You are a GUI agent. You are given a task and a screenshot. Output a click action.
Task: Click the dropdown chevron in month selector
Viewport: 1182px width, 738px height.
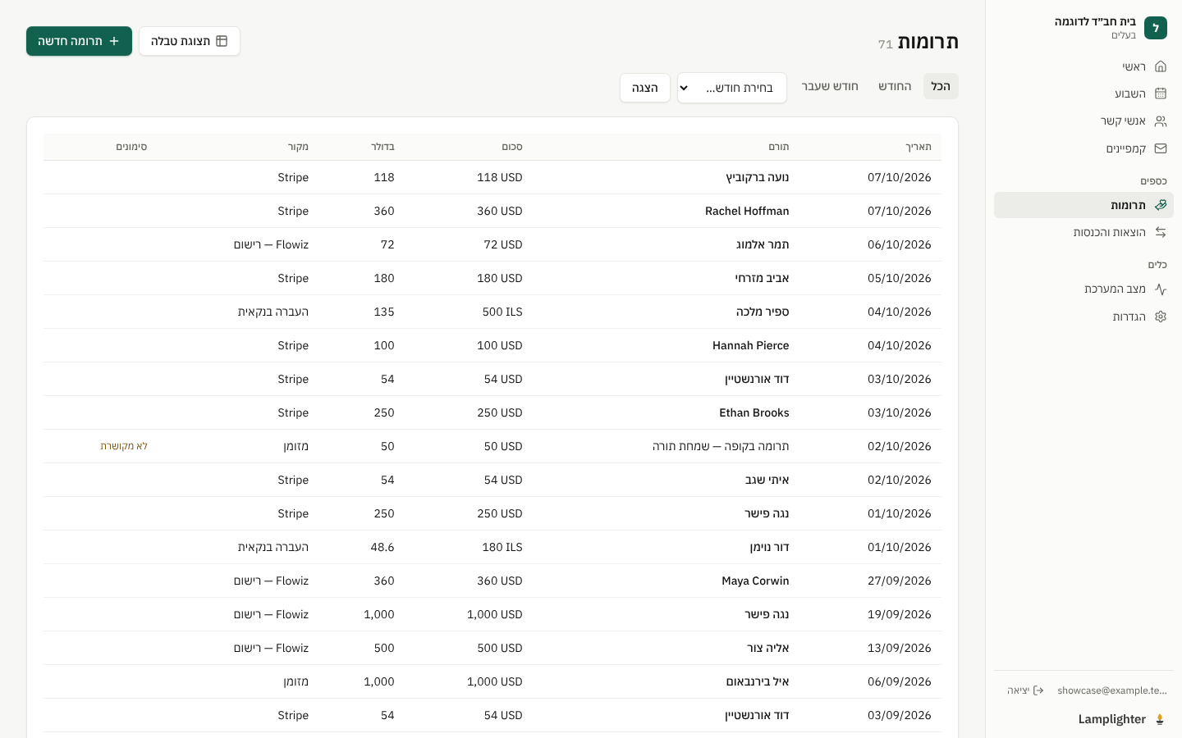click(x=684, y=88)
